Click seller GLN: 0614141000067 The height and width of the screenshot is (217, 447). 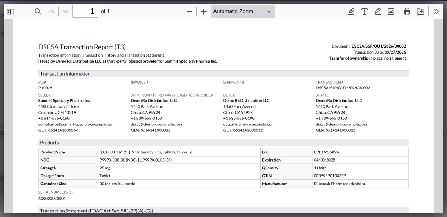58,130
